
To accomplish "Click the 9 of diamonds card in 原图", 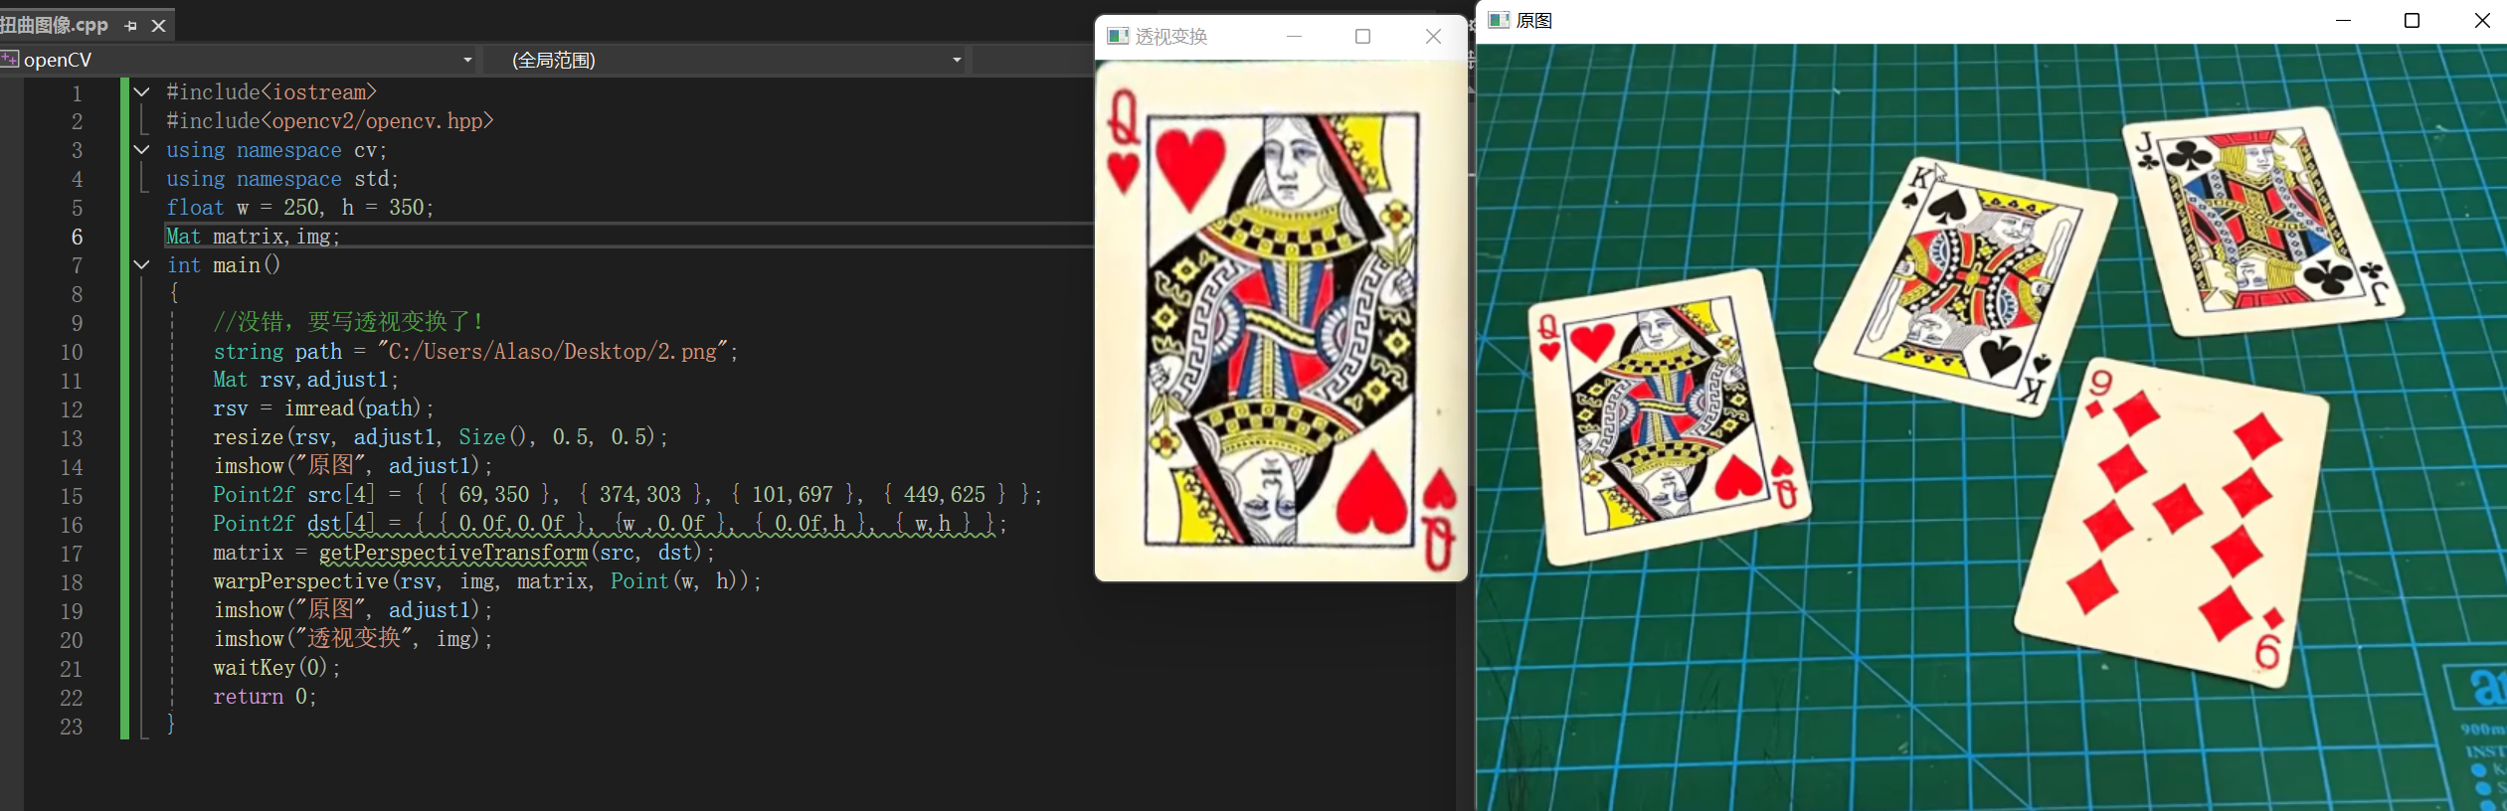I will pos(2173,522).
